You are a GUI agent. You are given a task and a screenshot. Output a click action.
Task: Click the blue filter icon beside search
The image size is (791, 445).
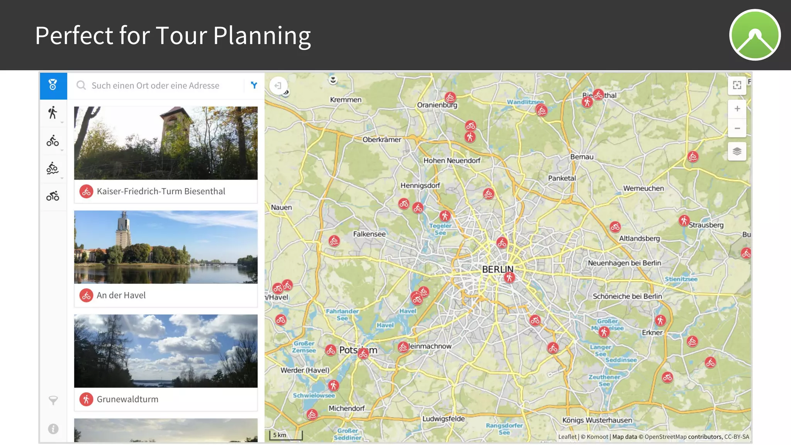click(x=254, y=85)
